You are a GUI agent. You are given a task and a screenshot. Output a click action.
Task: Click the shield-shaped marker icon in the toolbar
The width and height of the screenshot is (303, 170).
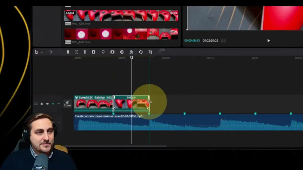[103, 52]
